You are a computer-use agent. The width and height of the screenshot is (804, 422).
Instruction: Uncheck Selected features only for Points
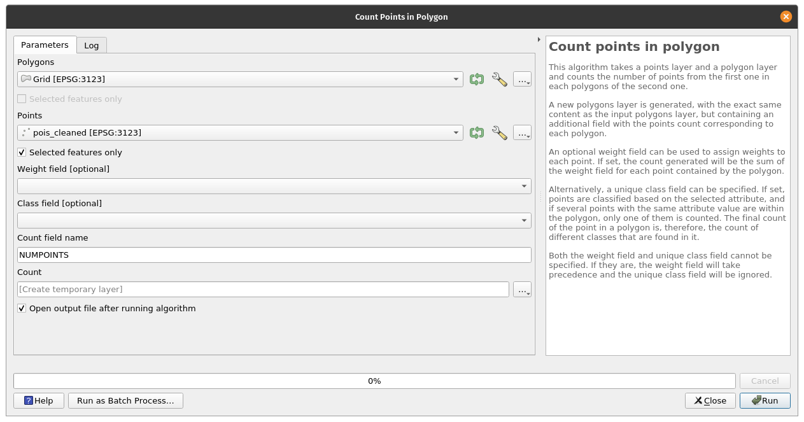point(22,153)
